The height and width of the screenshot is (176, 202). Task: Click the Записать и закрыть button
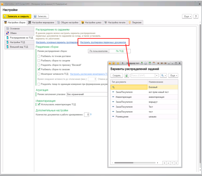(x=17, y=16)
